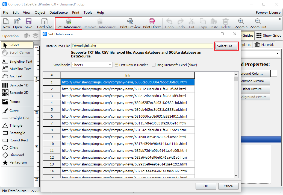
Task: Select the Rectangle shape tool
Action: [17, 133]
